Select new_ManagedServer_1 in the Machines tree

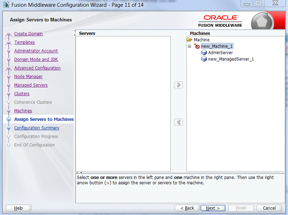click(231, 59)
